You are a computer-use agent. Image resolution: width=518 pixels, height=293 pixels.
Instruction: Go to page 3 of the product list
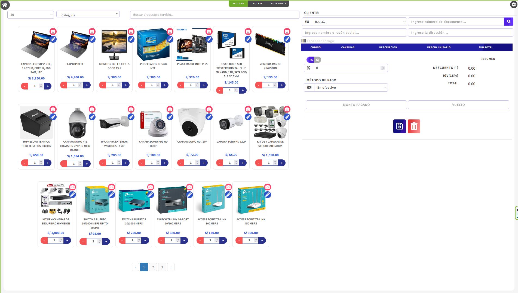point(162,267)
